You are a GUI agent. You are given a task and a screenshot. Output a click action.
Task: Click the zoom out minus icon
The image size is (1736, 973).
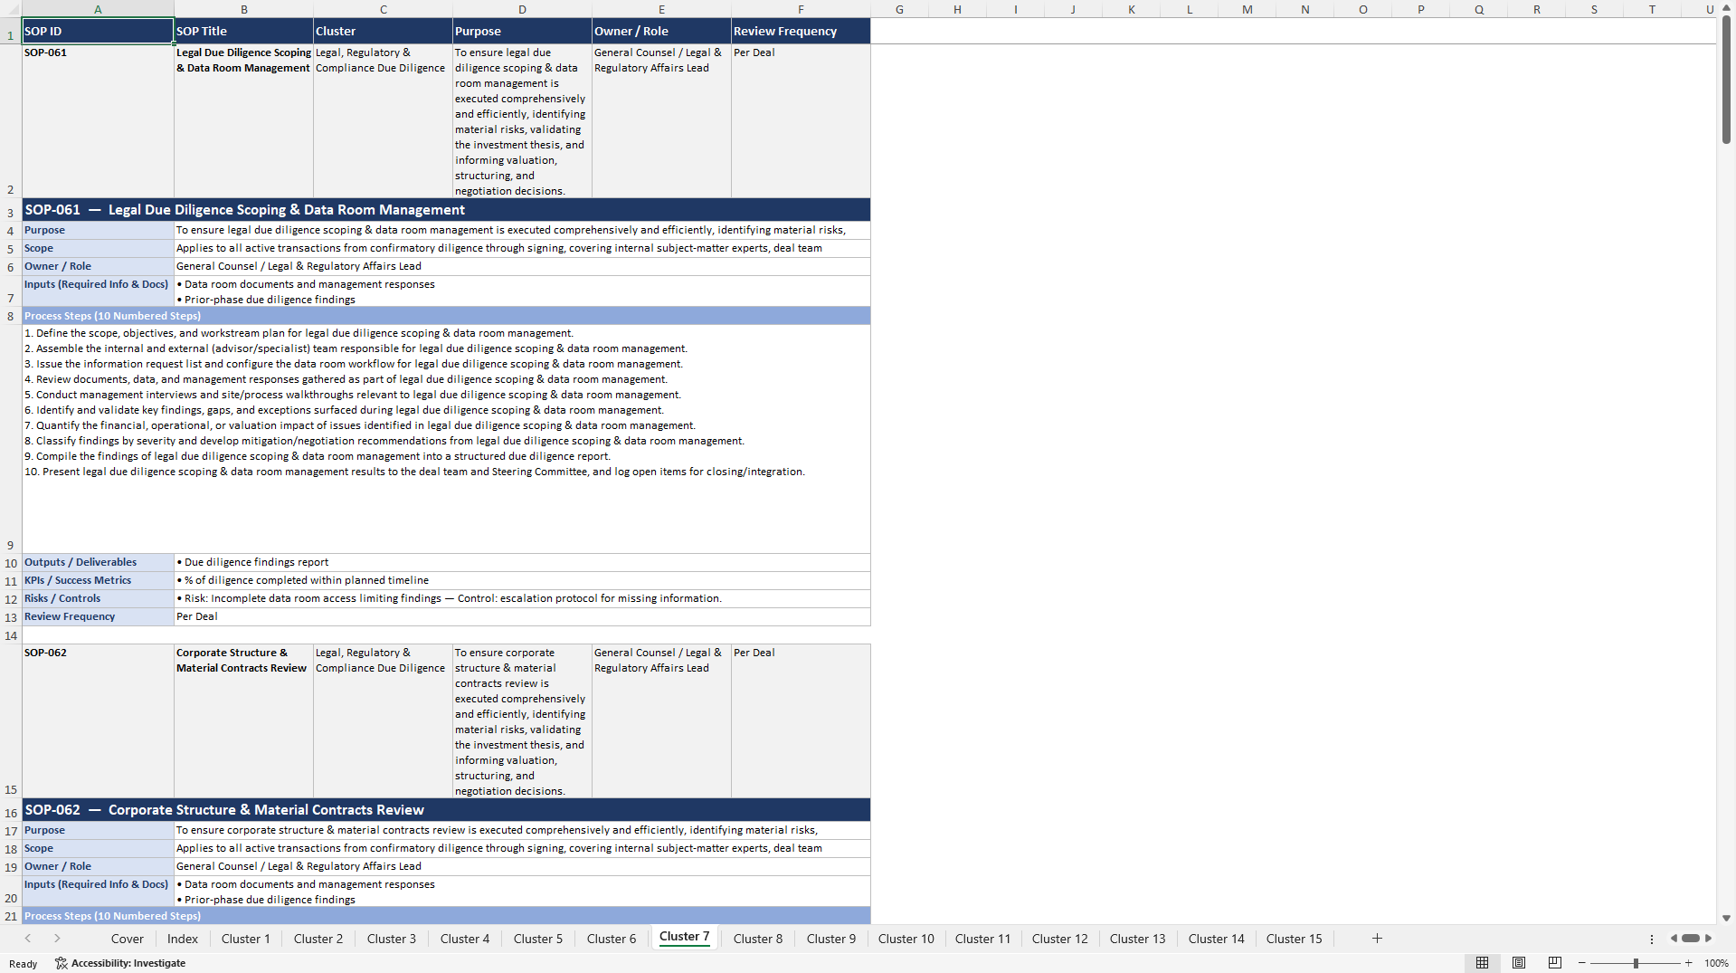tap(1581, 963)
